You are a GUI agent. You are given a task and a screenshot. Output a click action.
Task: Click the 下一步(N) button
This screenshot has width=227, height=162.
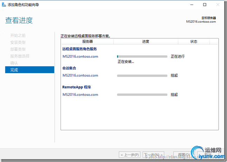[153, 155]
